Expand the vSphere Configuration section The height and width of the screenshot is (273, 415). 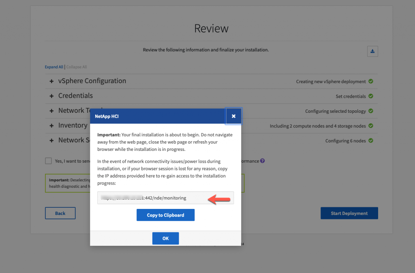point(51,81)
